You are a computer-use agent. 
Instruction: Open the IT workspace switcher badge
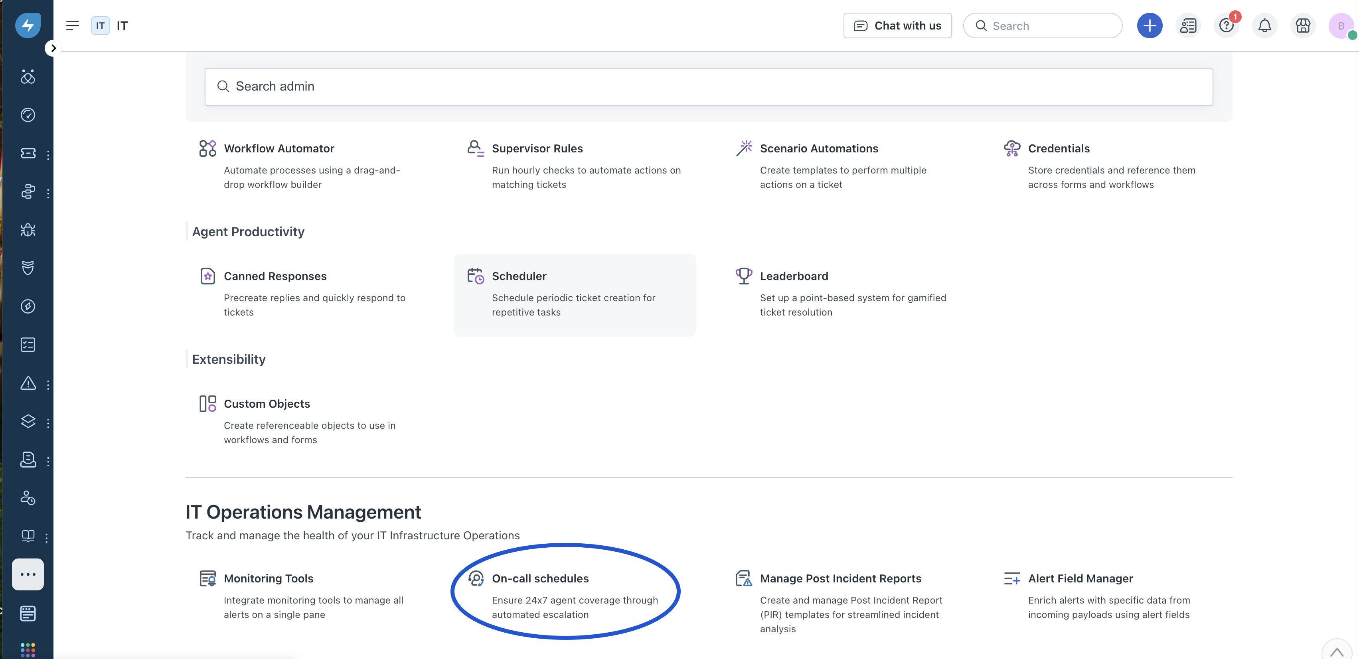click(100, 26)
